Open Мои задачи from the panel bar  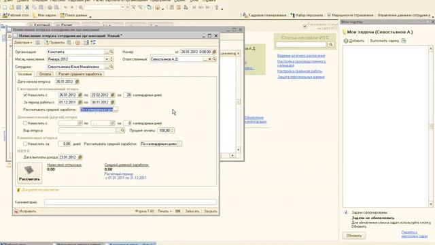44,15
